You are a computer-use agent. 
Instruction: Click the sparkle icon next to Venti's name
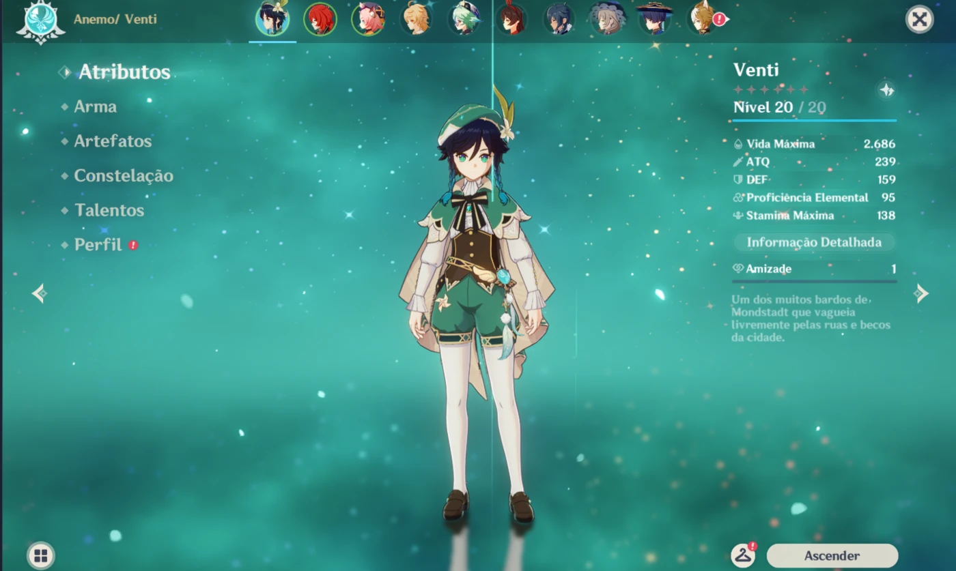pos(886,89)
